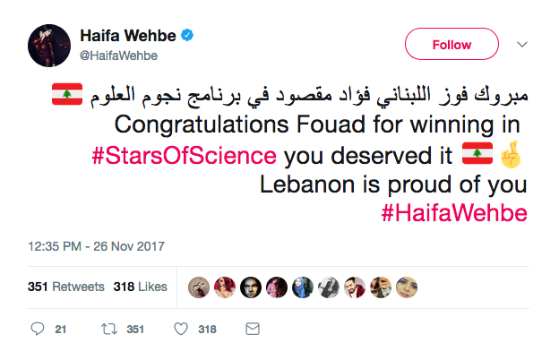Screen dimensions: 559x360
Task: Open the #StarsOfScience hashtag
Action: [185, 155]
